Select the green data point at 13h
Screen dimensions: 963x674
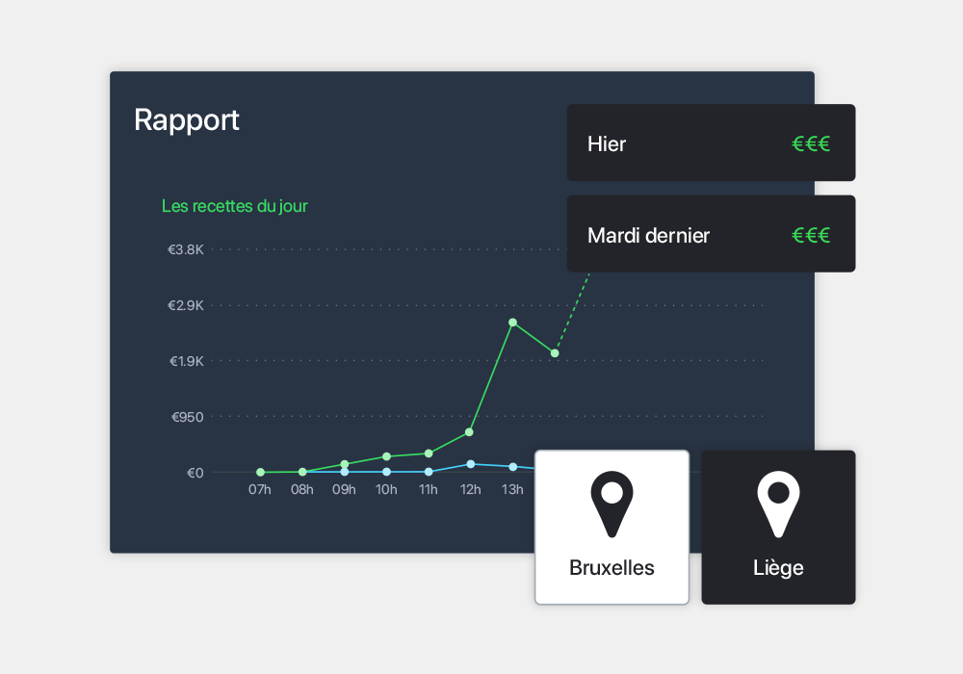pos(513,323)
